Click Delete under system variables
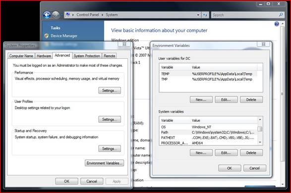The width and height of the screenshot is (291, 193). pyautogui.click(x=251, y=153)
